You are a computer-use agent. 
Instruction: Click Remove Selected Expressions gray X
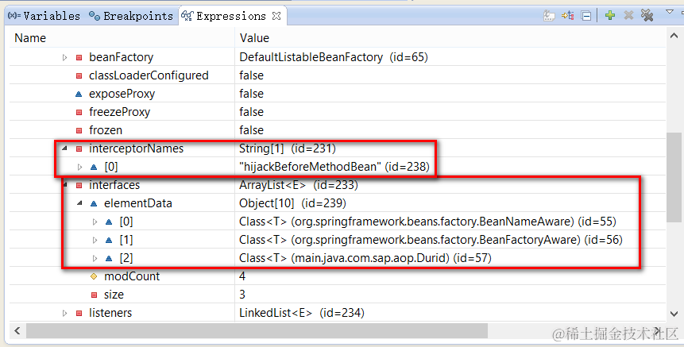pos(628,16)
